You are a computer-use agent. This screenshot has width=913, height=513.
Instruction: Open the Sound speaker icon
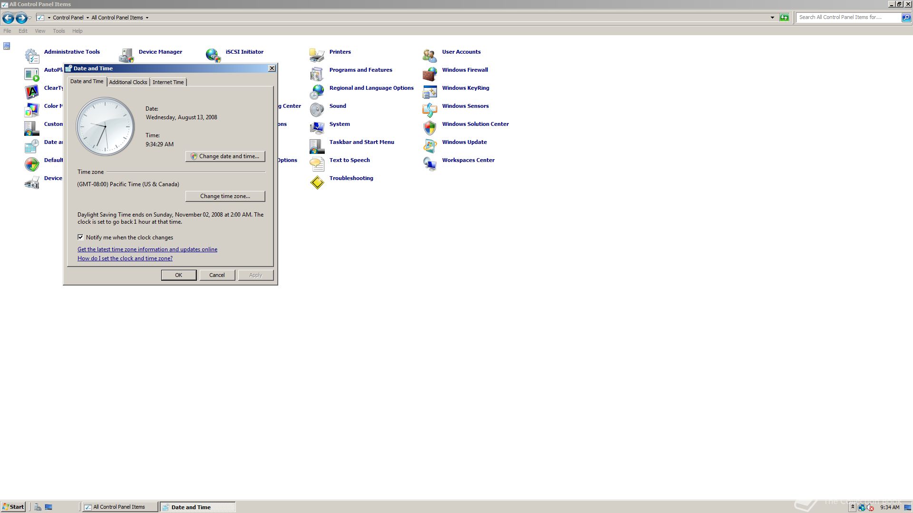point(317,110)
